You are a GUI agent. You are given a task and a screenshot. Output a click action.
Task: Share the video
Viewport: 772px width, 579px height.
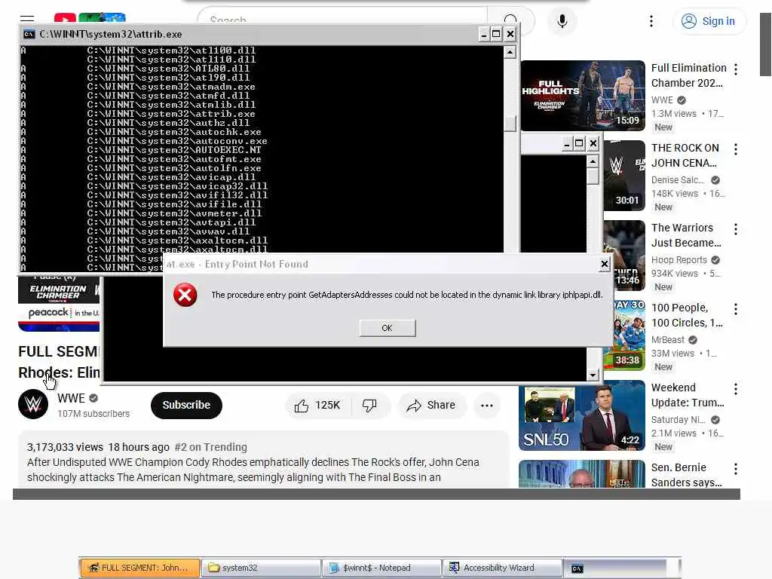click(x=431, y=405)
